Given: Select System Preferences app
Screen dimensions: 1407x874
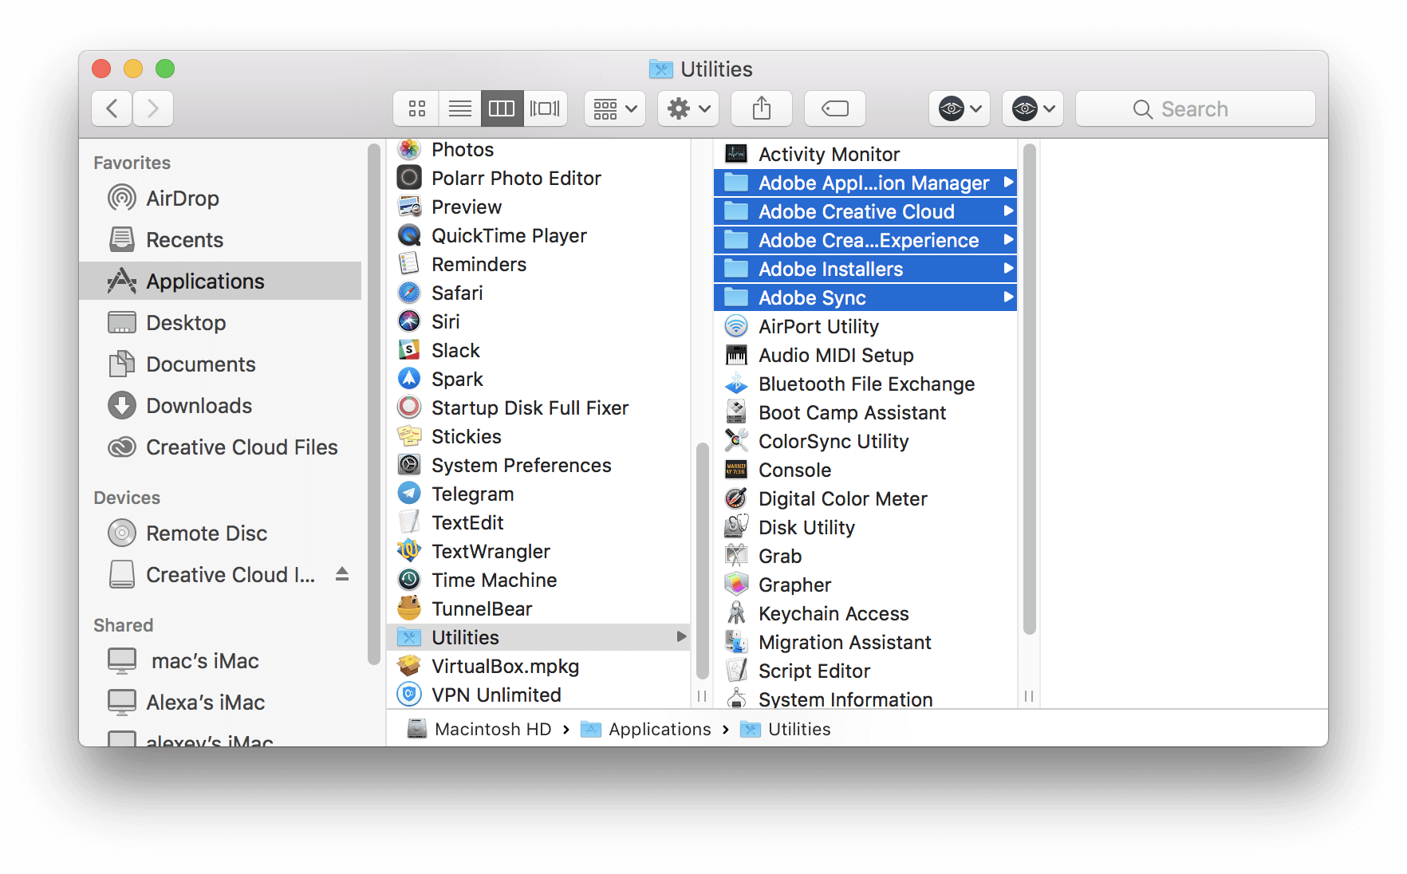Looking at the screenshot, I should pyautogui.click(x=538, y=465).
